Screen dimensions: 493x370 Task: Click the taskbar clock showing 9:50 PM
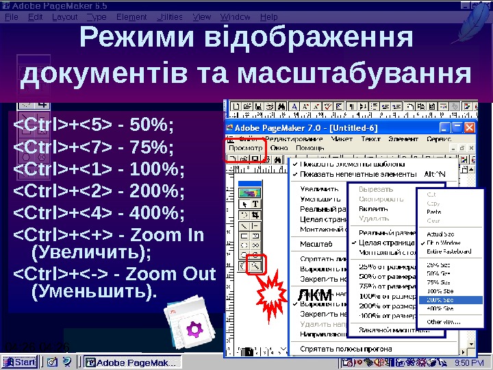pos(469,363)
